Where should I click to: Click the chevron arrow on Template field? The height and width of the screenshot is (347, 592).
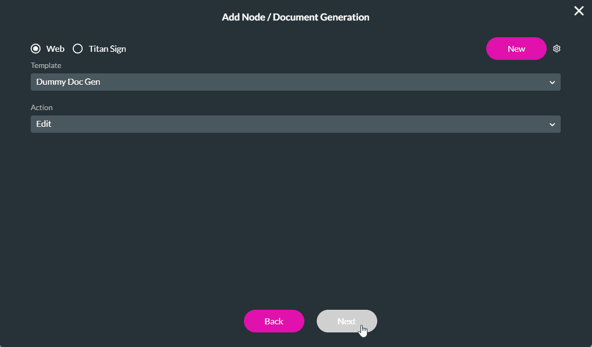coord(552,83)
